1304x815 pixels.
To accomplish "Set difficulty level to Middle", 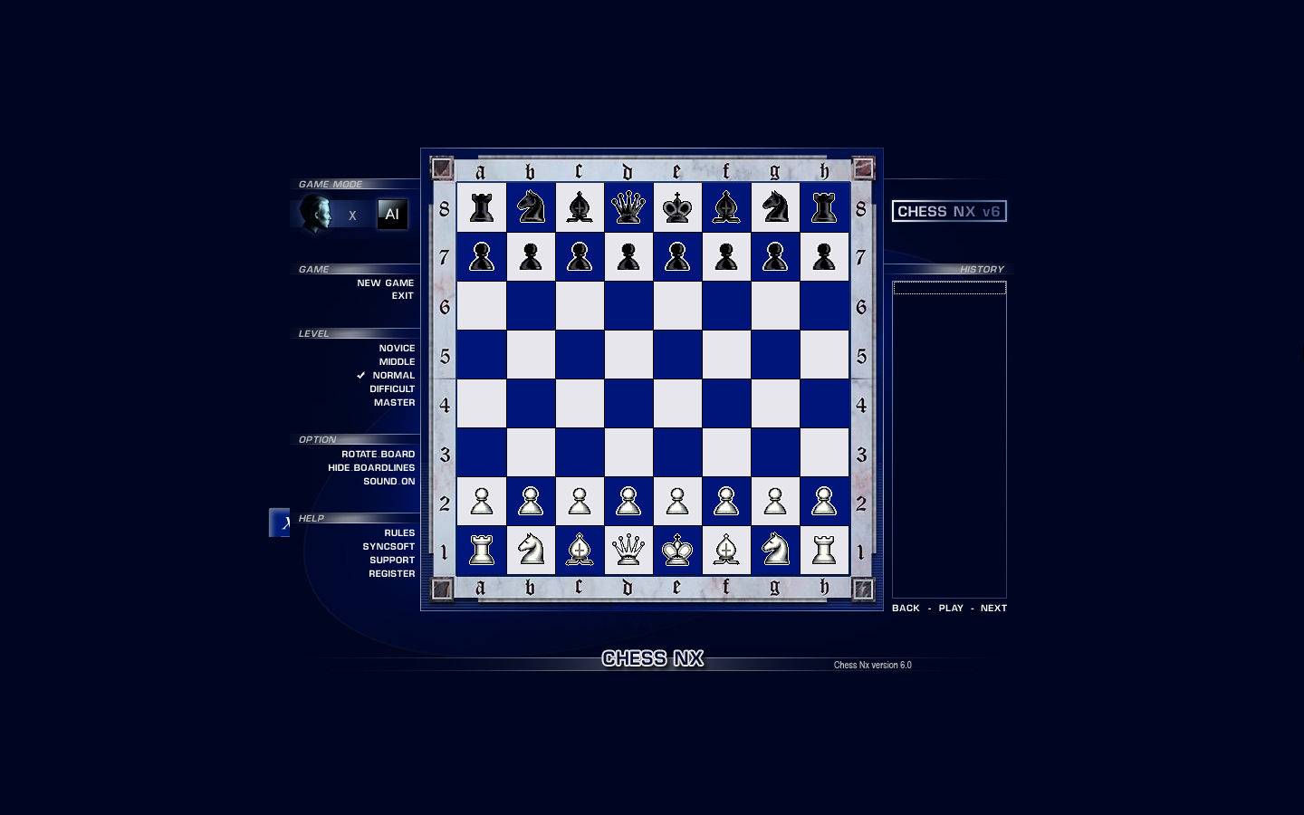I will (x=397, y=361).
